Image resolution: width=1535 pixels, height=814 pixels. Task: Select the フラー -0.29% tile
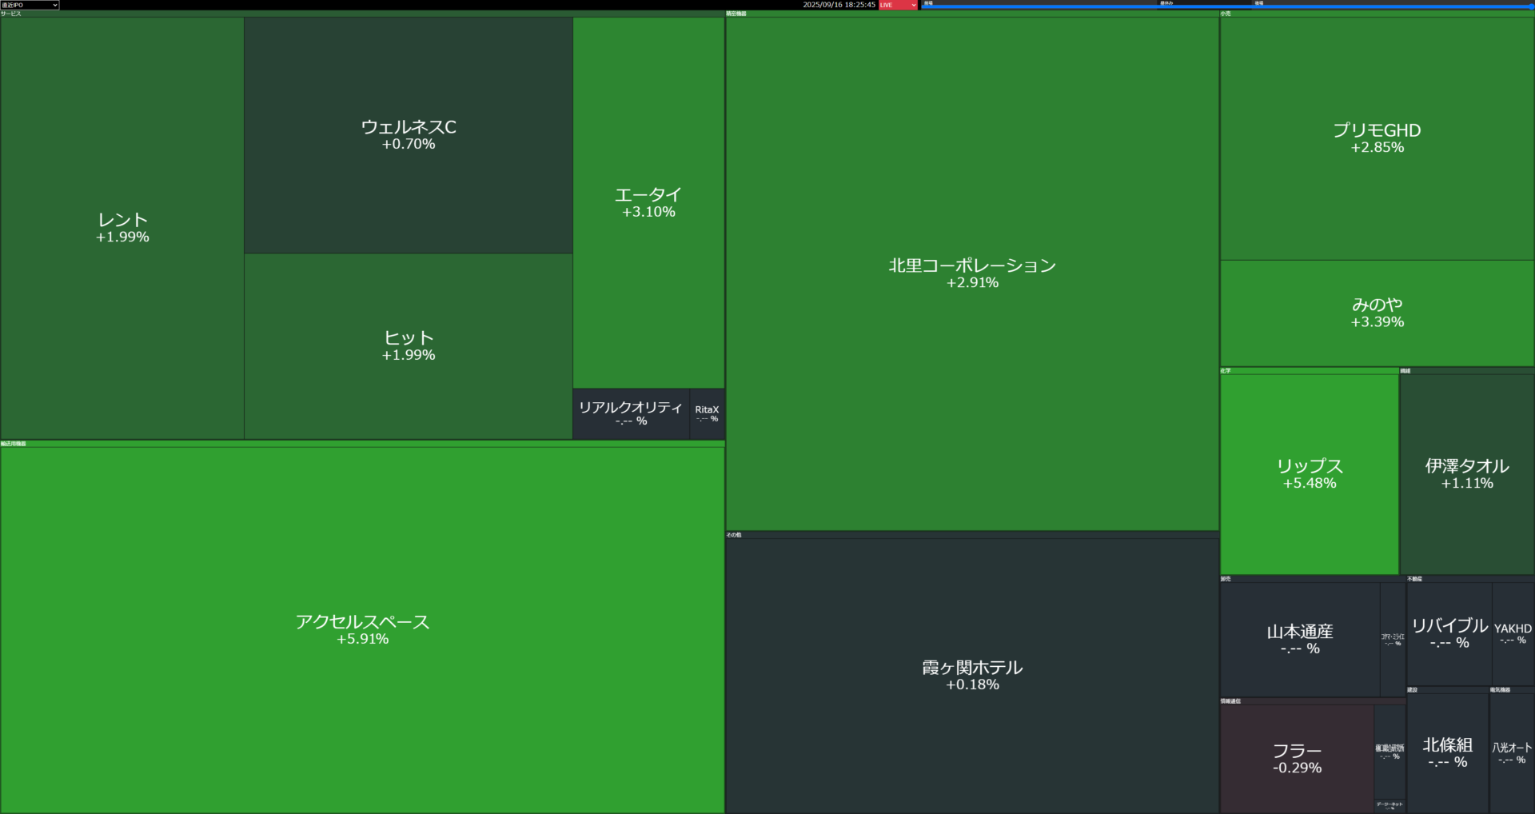[x=1297, y=759]
